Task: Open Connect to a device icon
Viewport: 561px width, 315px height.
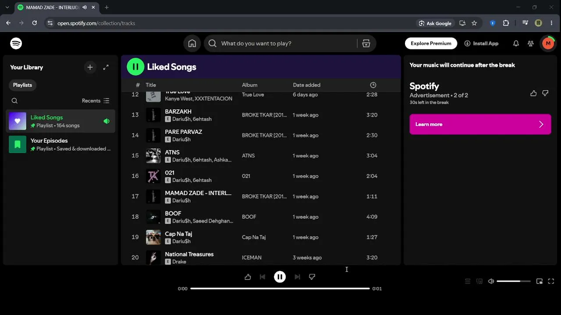Action: coord(479,281)
